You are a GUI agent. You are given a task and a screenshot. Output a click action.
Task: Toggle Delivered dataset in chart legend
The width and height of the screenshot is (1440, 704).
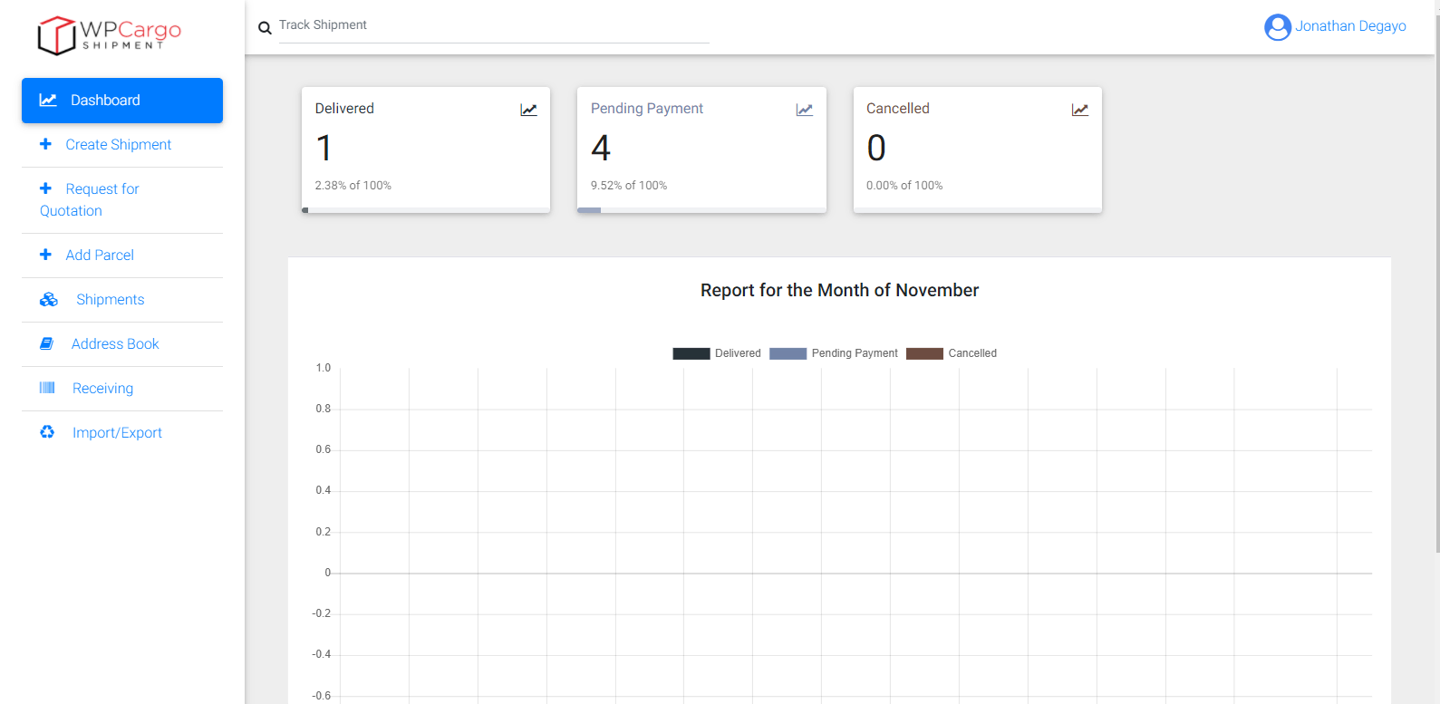point(716,353)
